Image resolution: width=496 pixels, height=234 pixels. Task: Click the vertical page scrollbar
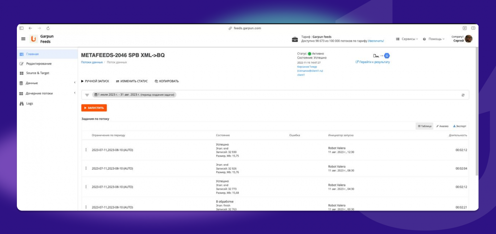point(476,112)
